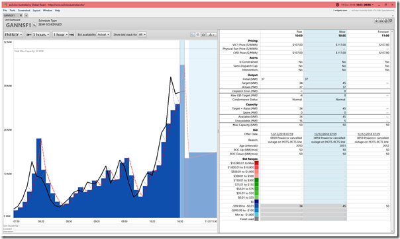
Task: Click the widget comment icon
Action: [391, 21]
